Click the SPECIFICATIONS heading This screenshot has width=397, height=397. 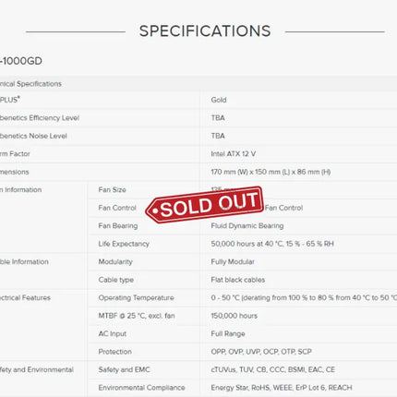(205, 31)
